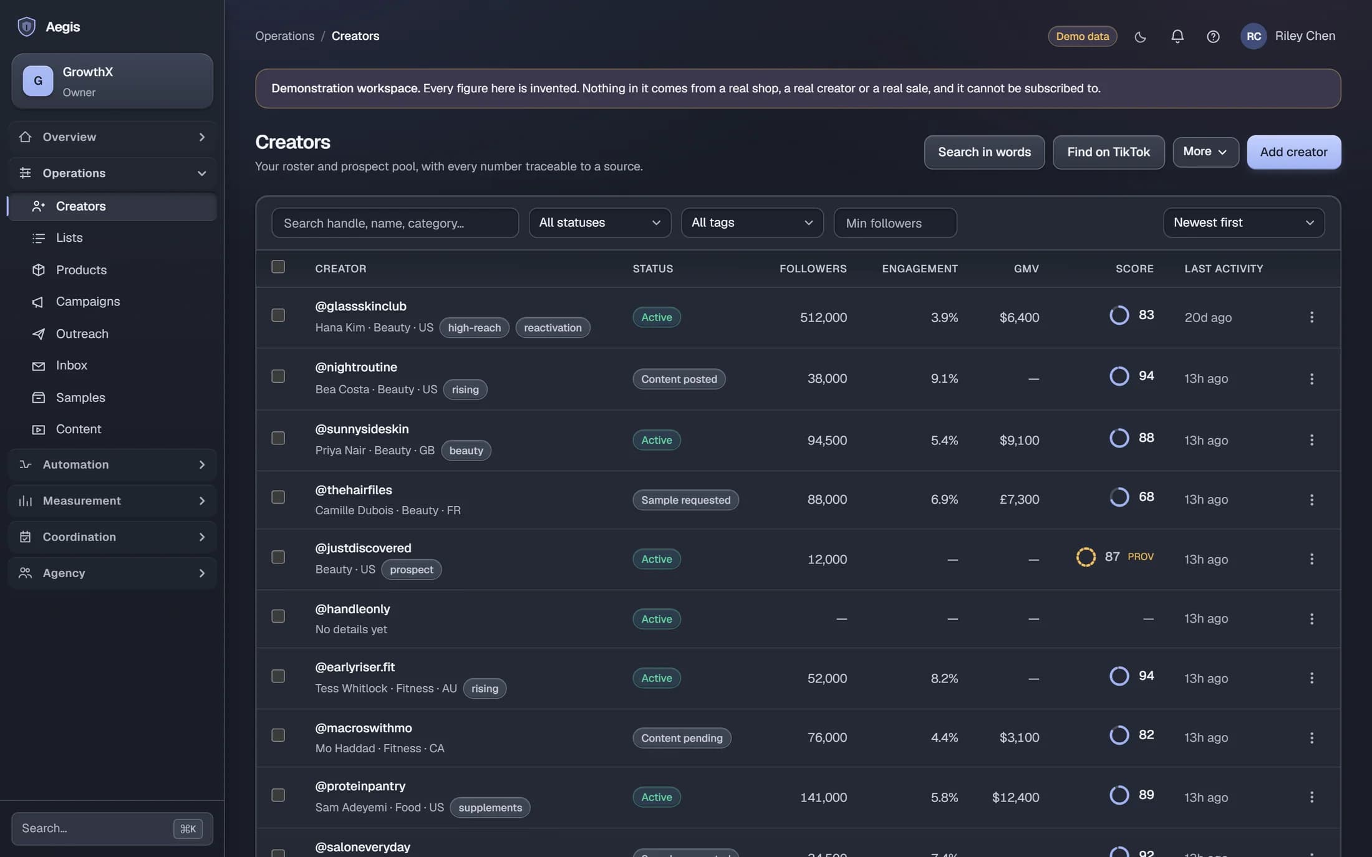Select the @earlyriser.fit row checkbox
The image size is (1372, 857).
click(278, 676)
